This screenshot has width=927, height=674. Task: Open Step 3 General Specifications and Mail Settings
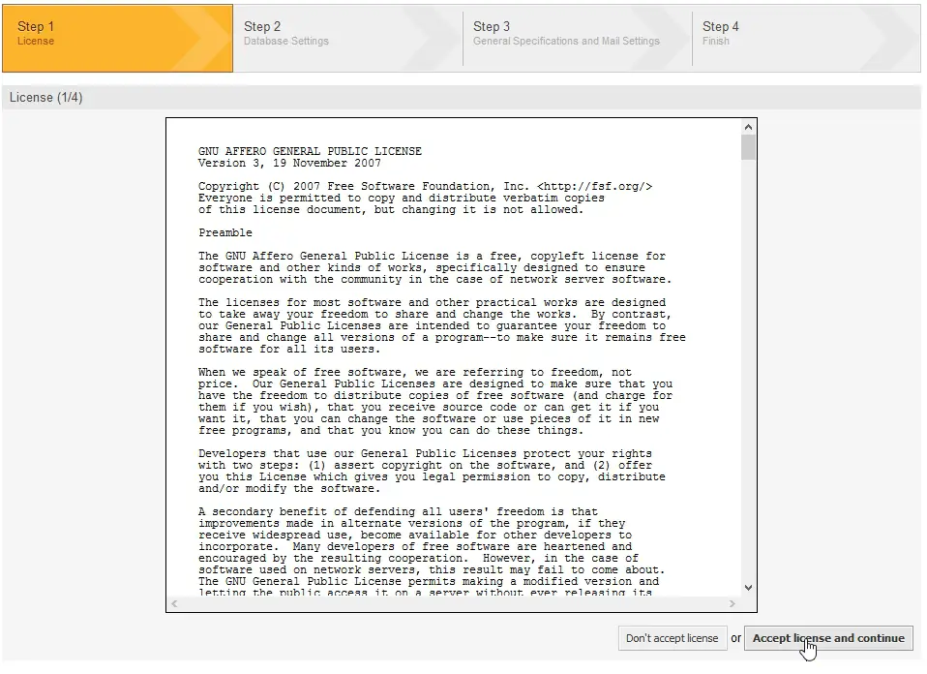click(561, 39)
